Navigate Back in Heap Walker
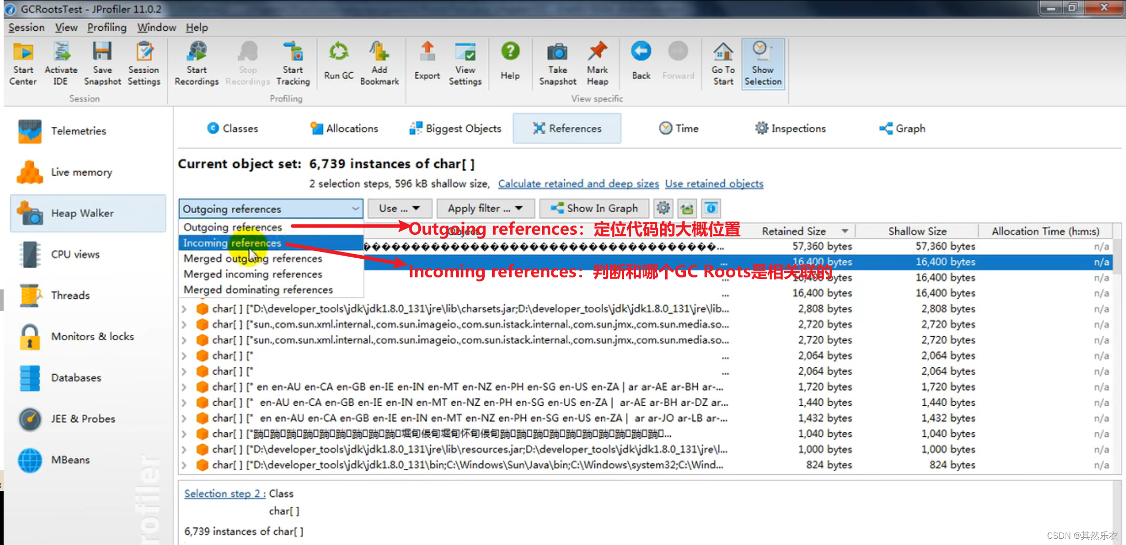Image resolution: width=1126 pixels, height=545 pixels. pos(641,62)
